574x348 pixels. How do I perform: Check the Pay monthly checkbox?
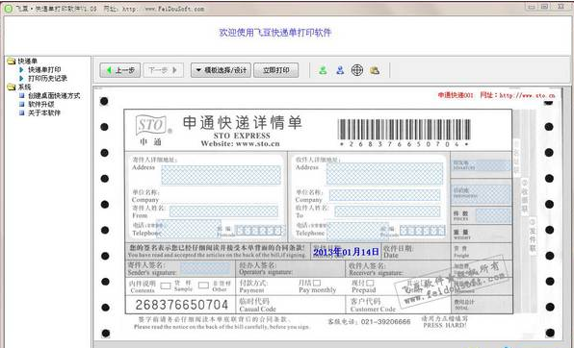click(317, 283)
